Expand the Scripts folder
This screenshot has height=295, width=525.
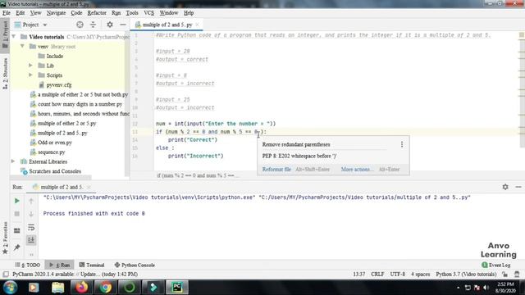(30, 75)
